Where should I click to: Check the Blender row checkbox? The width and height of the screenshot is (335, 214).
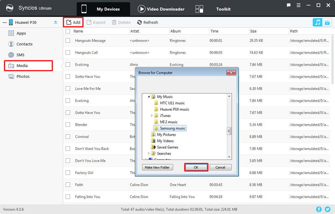click(x=68, y=124)
